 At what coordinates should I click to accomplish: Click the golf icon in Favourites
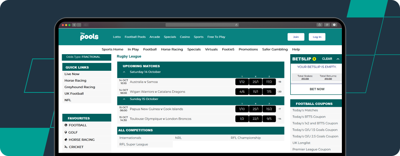point(66,132)
